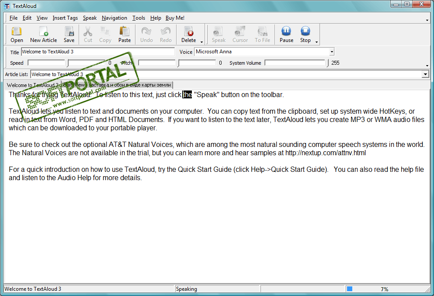Click the nextup.com/attnv.html URL text
The width and height of the screenshot is (434, 296).
coord(326,153)
